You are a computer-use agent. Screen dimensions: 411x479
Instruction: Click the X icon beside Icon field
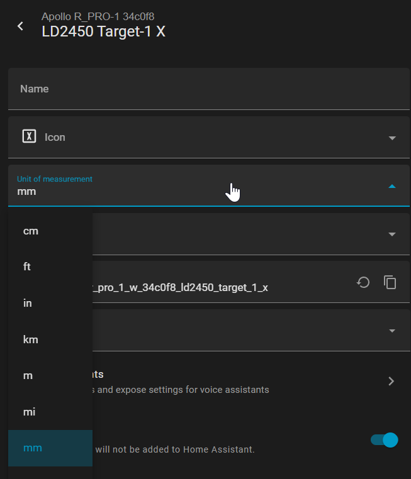point(29,136)
